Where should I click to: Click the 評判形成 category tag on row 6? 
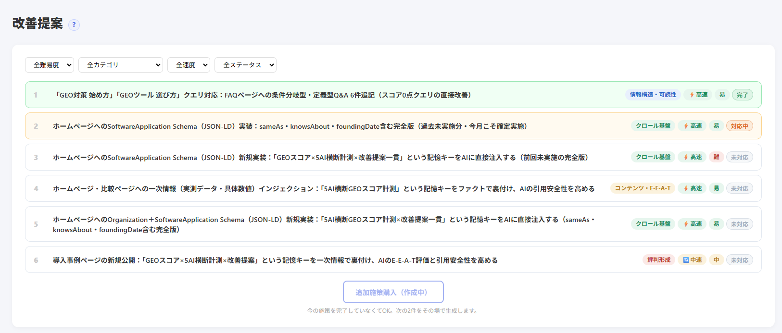659,260
